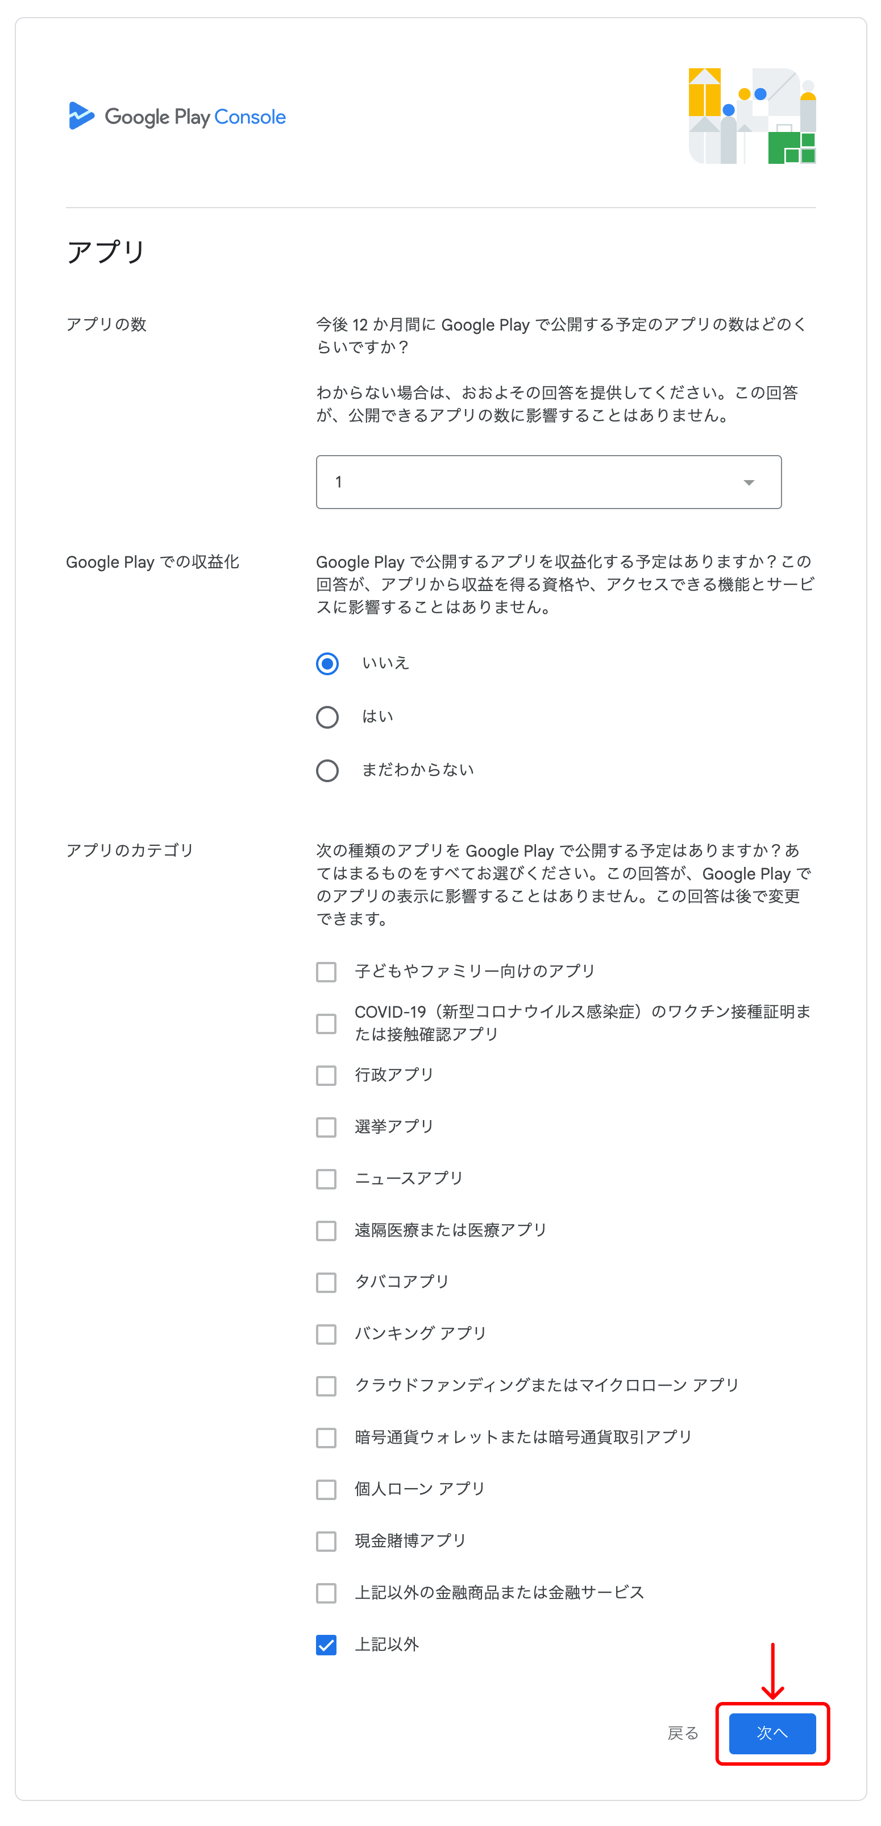Screen dimensions: 881x1826
Task: Tick the 行政アプリ checkbox
Action: (x=326, y=1075)
